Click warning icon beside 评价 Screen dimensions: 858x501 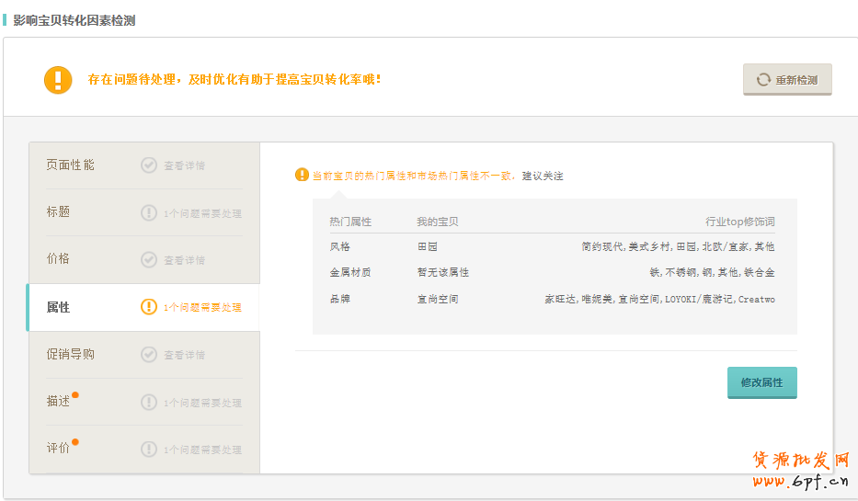[x=149, y=450]
